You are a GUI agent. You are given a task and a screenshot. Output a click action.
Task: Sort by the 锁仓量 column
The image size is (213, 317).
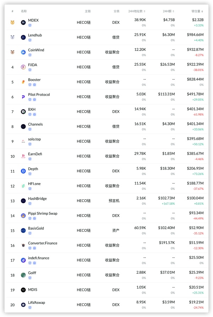(x=197, y=11)
